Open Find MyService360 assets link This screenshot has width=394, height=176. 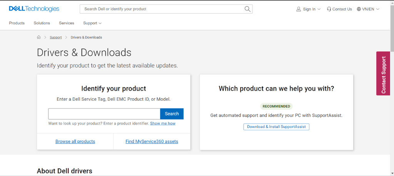tap(152, 141)
